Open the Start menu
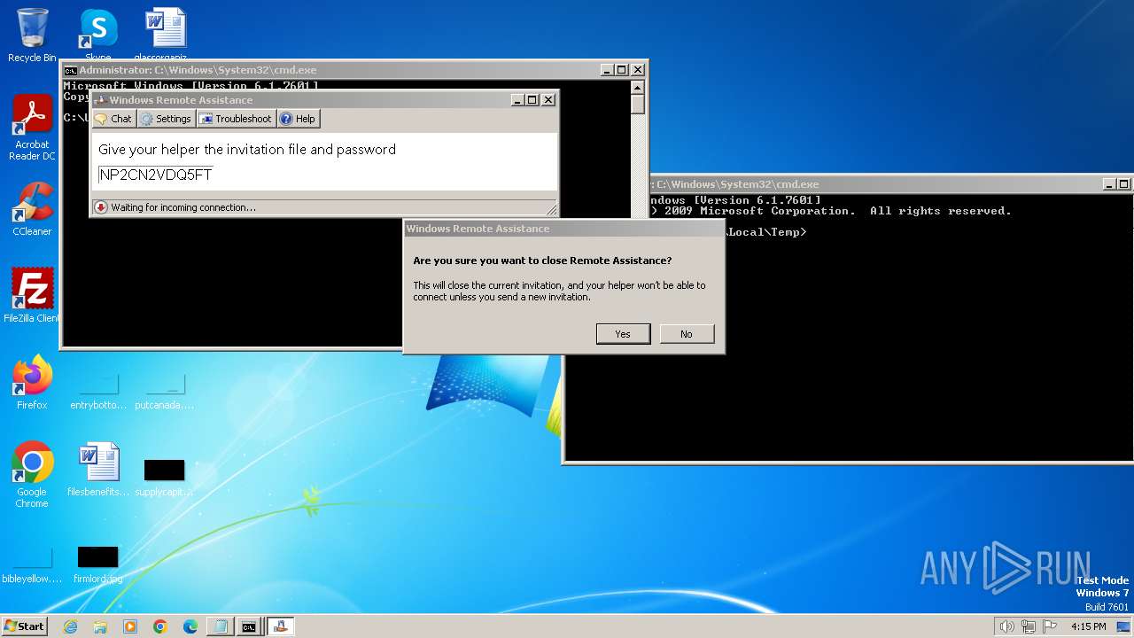 [x=24, y=626]
